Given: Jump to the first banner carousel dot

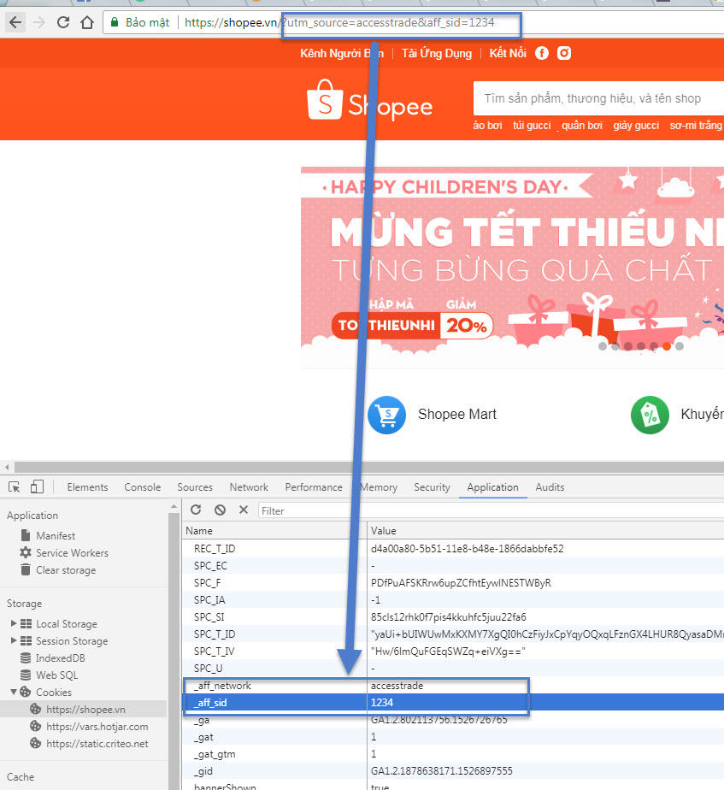Looking at the screenshot, I should point(603,346).
